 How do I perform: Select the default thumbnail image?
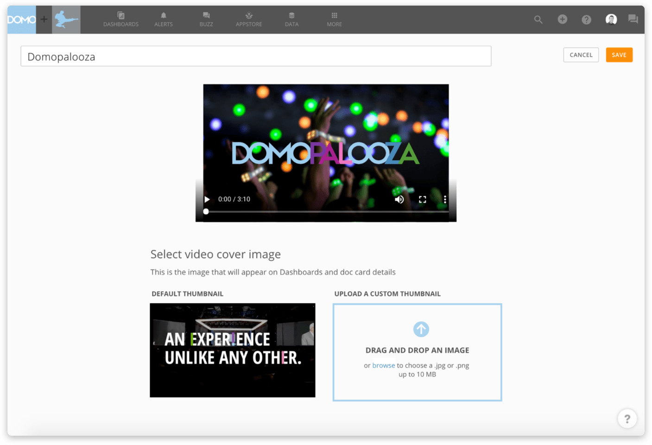point(233,350)
